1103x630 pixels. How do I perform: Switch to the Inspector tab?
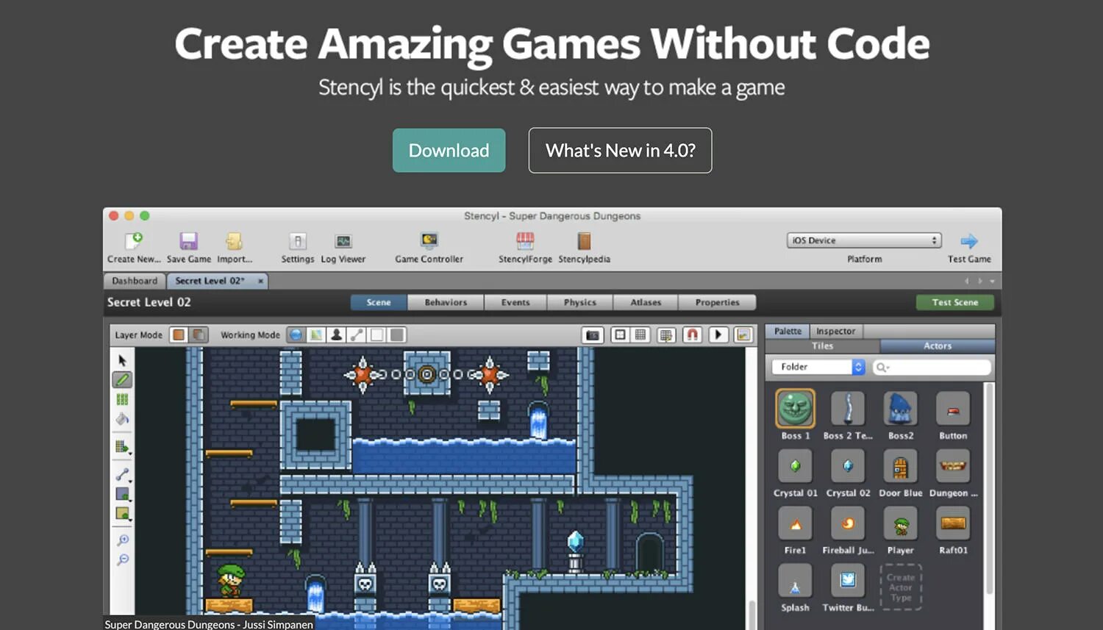[836, 332]
